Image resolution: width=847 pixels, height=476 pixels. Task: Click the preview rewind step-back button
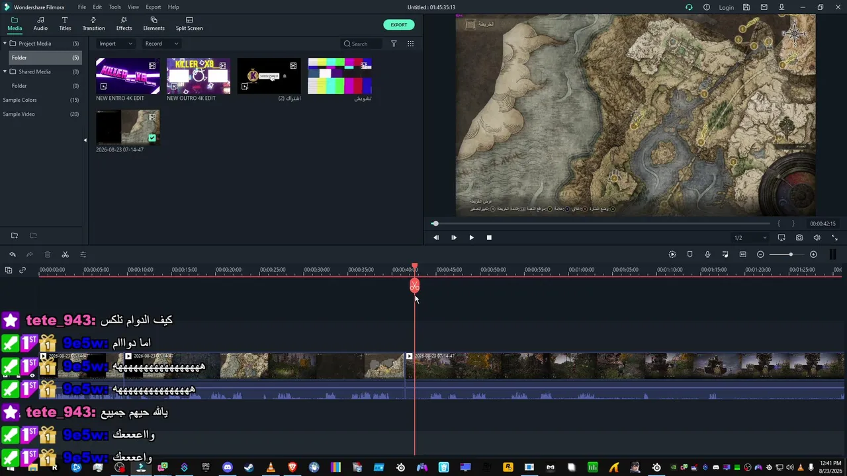click(435, 237)
